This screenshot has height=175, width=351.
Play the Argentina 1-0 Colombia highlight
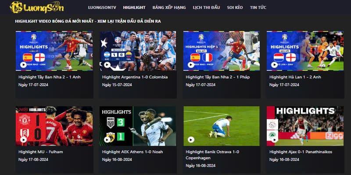point(107,65)
